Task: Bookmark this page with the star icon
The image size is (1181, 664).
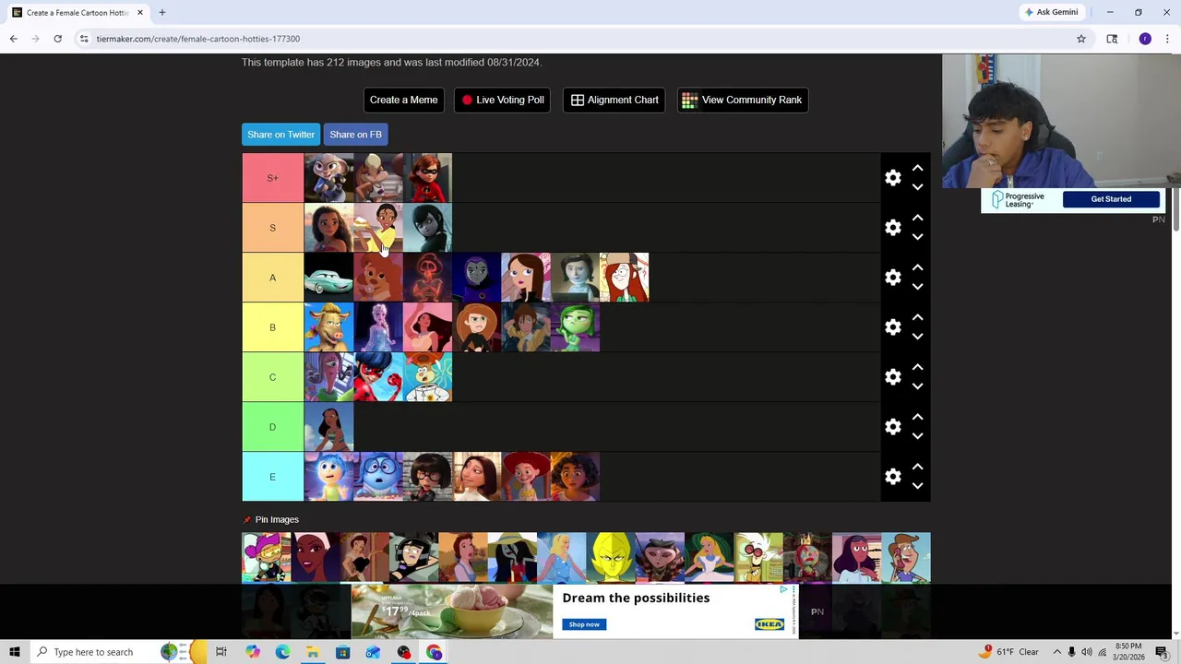Action: 1081,39
